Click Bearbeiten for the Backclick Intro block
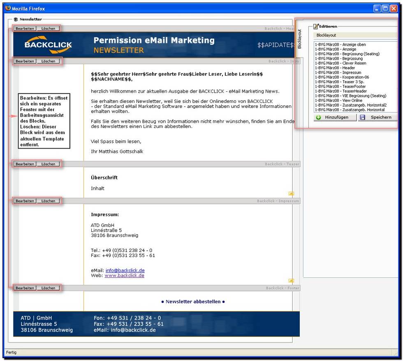Screen dimensions: 403x361 point(25,61)
